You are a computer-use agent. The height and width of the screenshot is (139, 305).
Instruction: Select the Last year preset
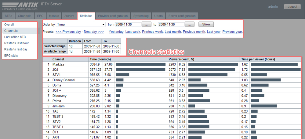[x=214, y=32]
